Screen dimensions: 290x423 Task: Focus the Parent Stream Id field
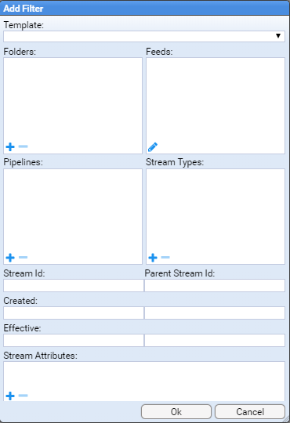tap(215, 285)
